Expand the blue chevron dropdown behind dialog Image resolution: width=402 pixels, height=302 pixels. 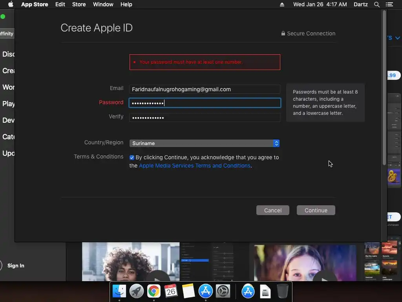click(x=397, y=38)
